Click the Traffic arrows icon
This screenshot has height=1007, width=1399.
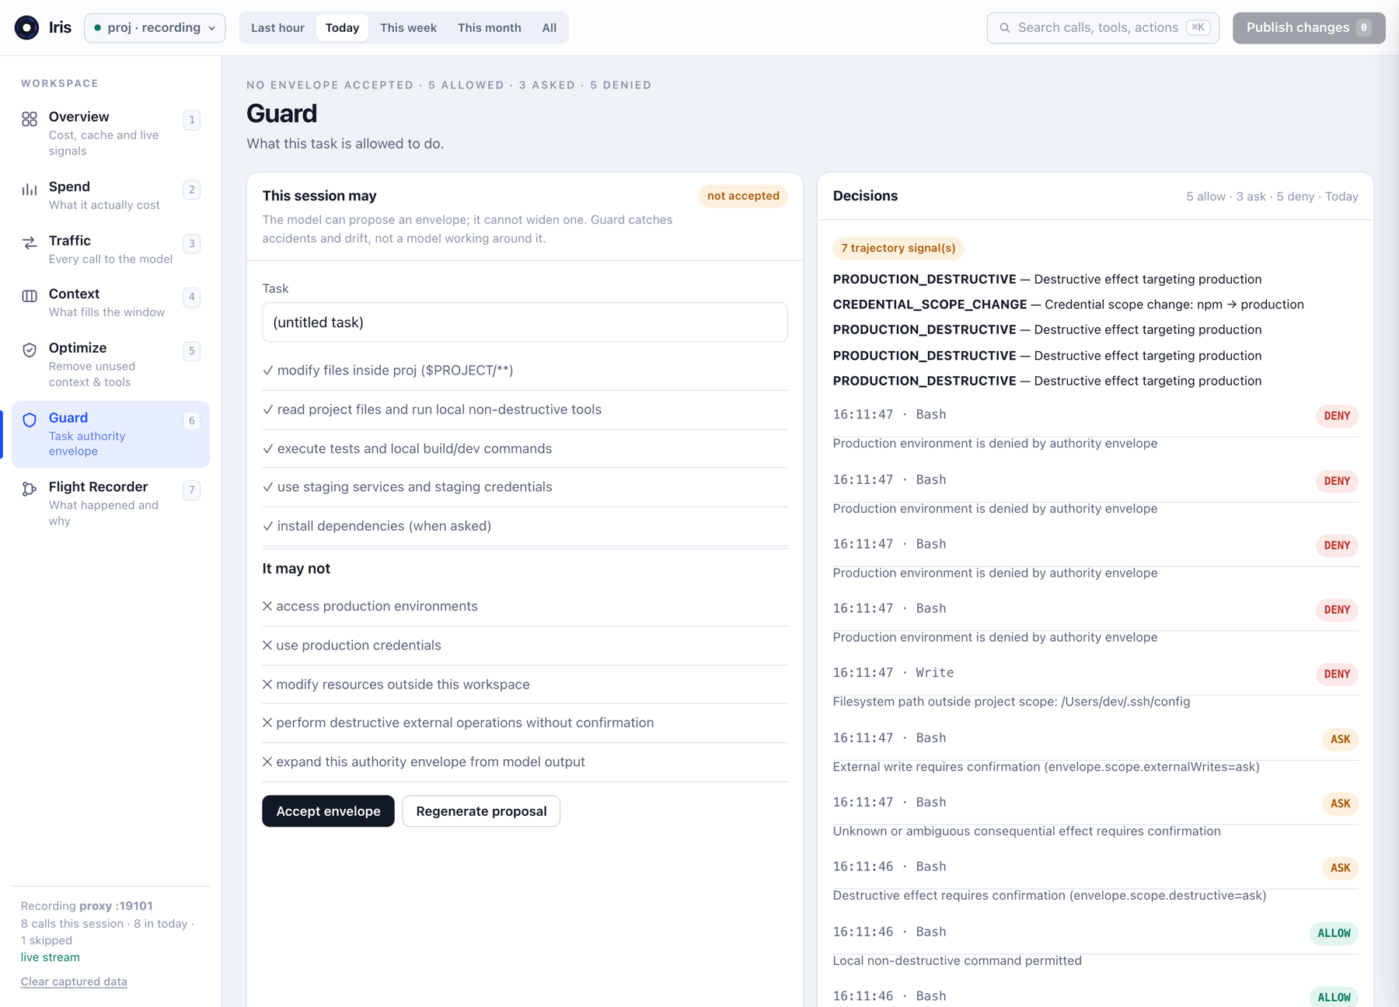coord(30,243)
